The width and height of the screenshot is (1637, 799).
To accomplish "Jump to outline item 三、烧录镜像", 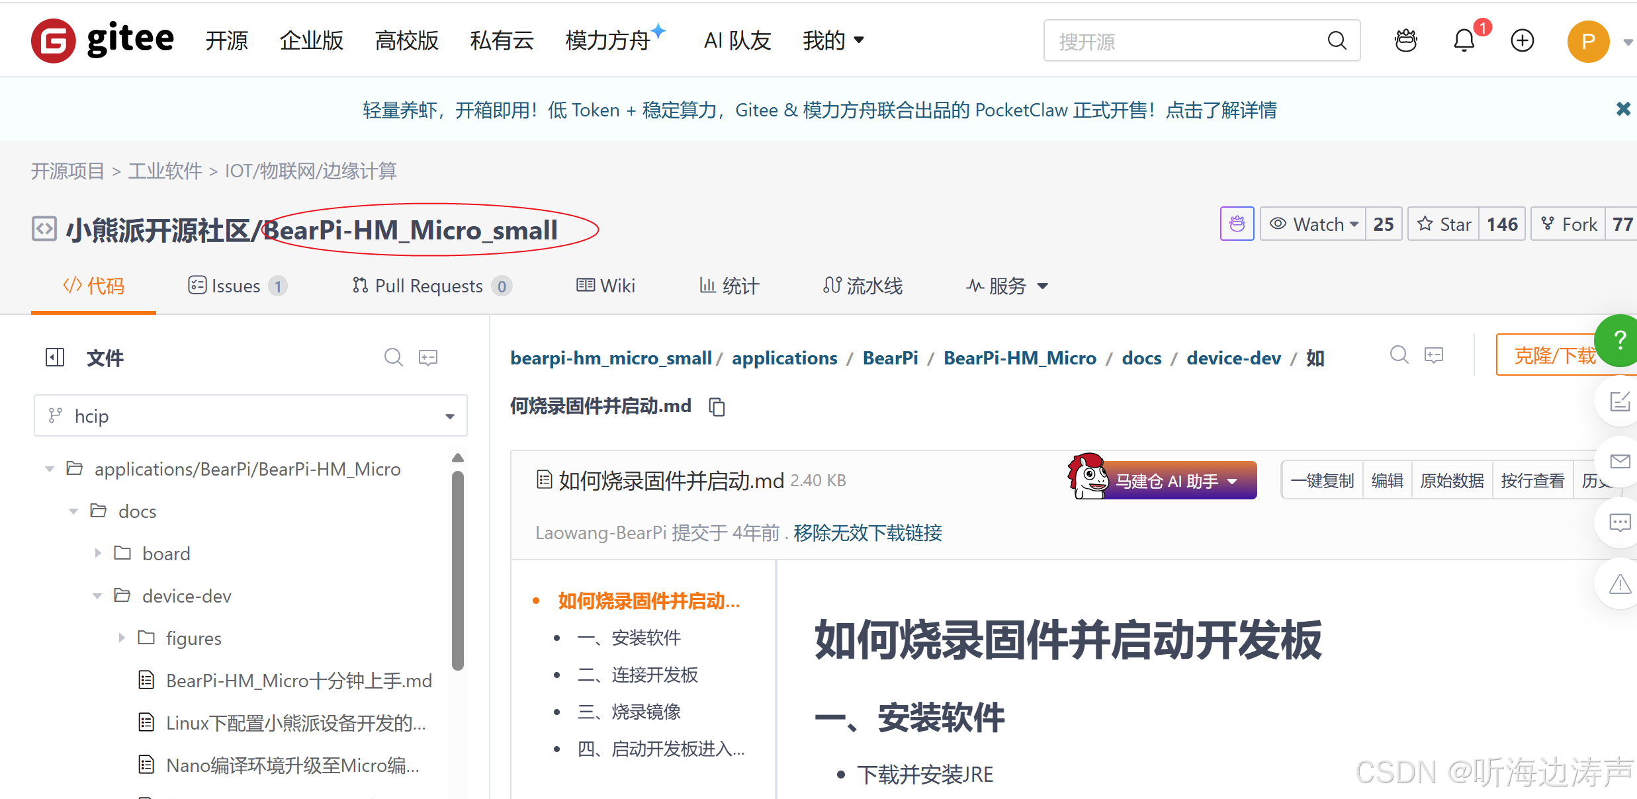I will coord(629,712).
